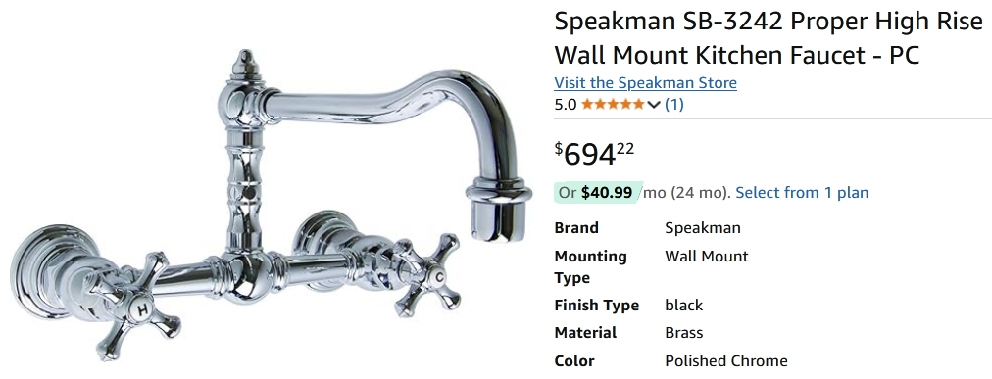Screen dimensions: 992x379
Task: Click the Finish Type value black
Action: (x=684, y=306)
